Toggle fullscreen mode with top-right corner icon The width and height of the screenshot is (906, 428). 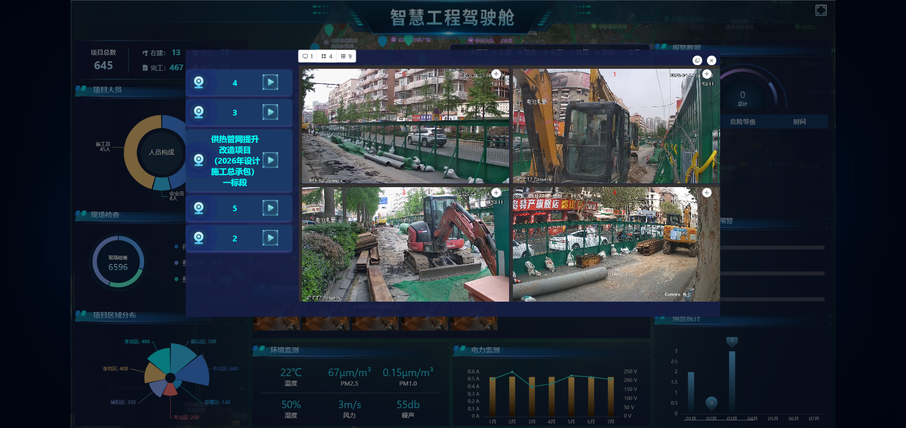click(x=821, y=10)
